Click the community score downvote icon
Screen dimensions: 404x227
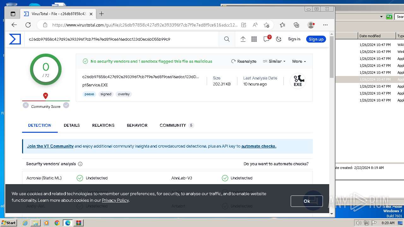pyautogui.click(x=26, y=105)
